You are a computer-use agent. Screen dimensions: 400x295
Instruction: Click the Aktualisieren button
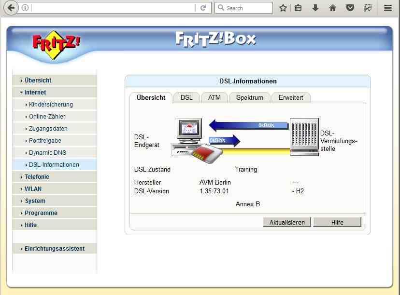[x=287, y=222]
